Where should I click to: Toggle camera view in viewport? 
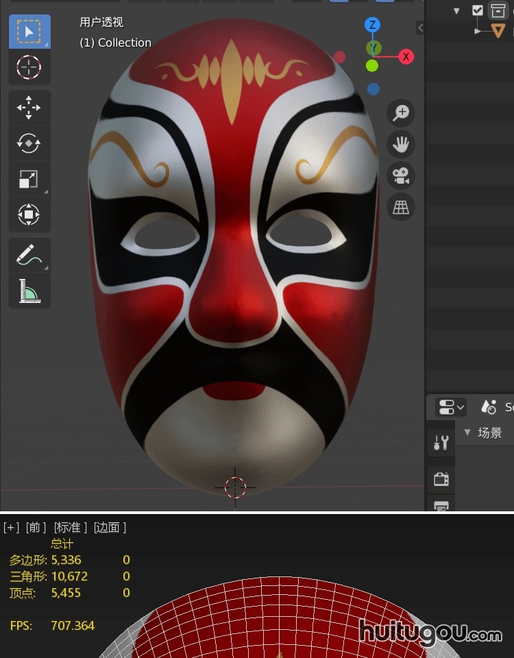click(401, 175)
